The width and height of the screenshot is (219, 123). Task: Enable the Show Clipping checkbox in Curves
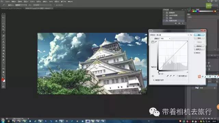click(178, 76)
